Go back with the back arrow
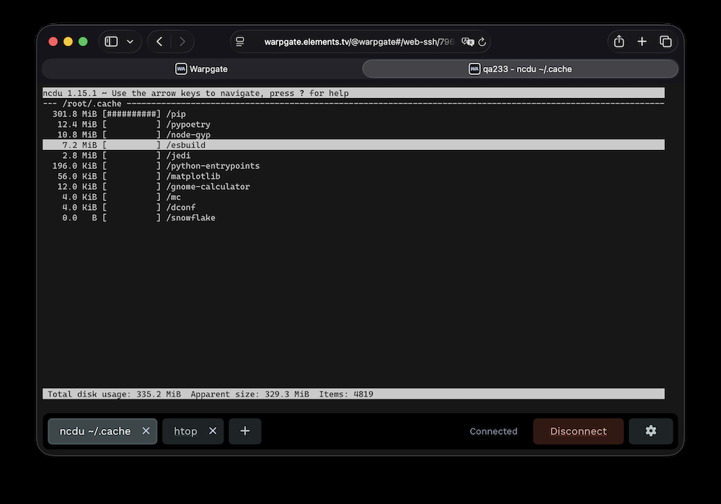 coord(159,42)
